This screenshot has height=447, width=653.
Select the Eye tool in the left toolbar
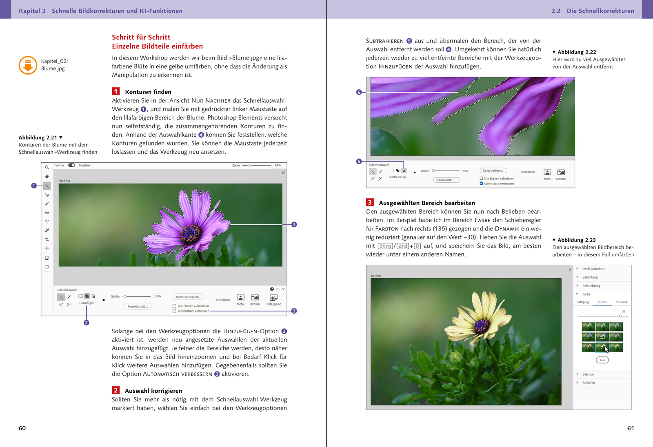47,195
